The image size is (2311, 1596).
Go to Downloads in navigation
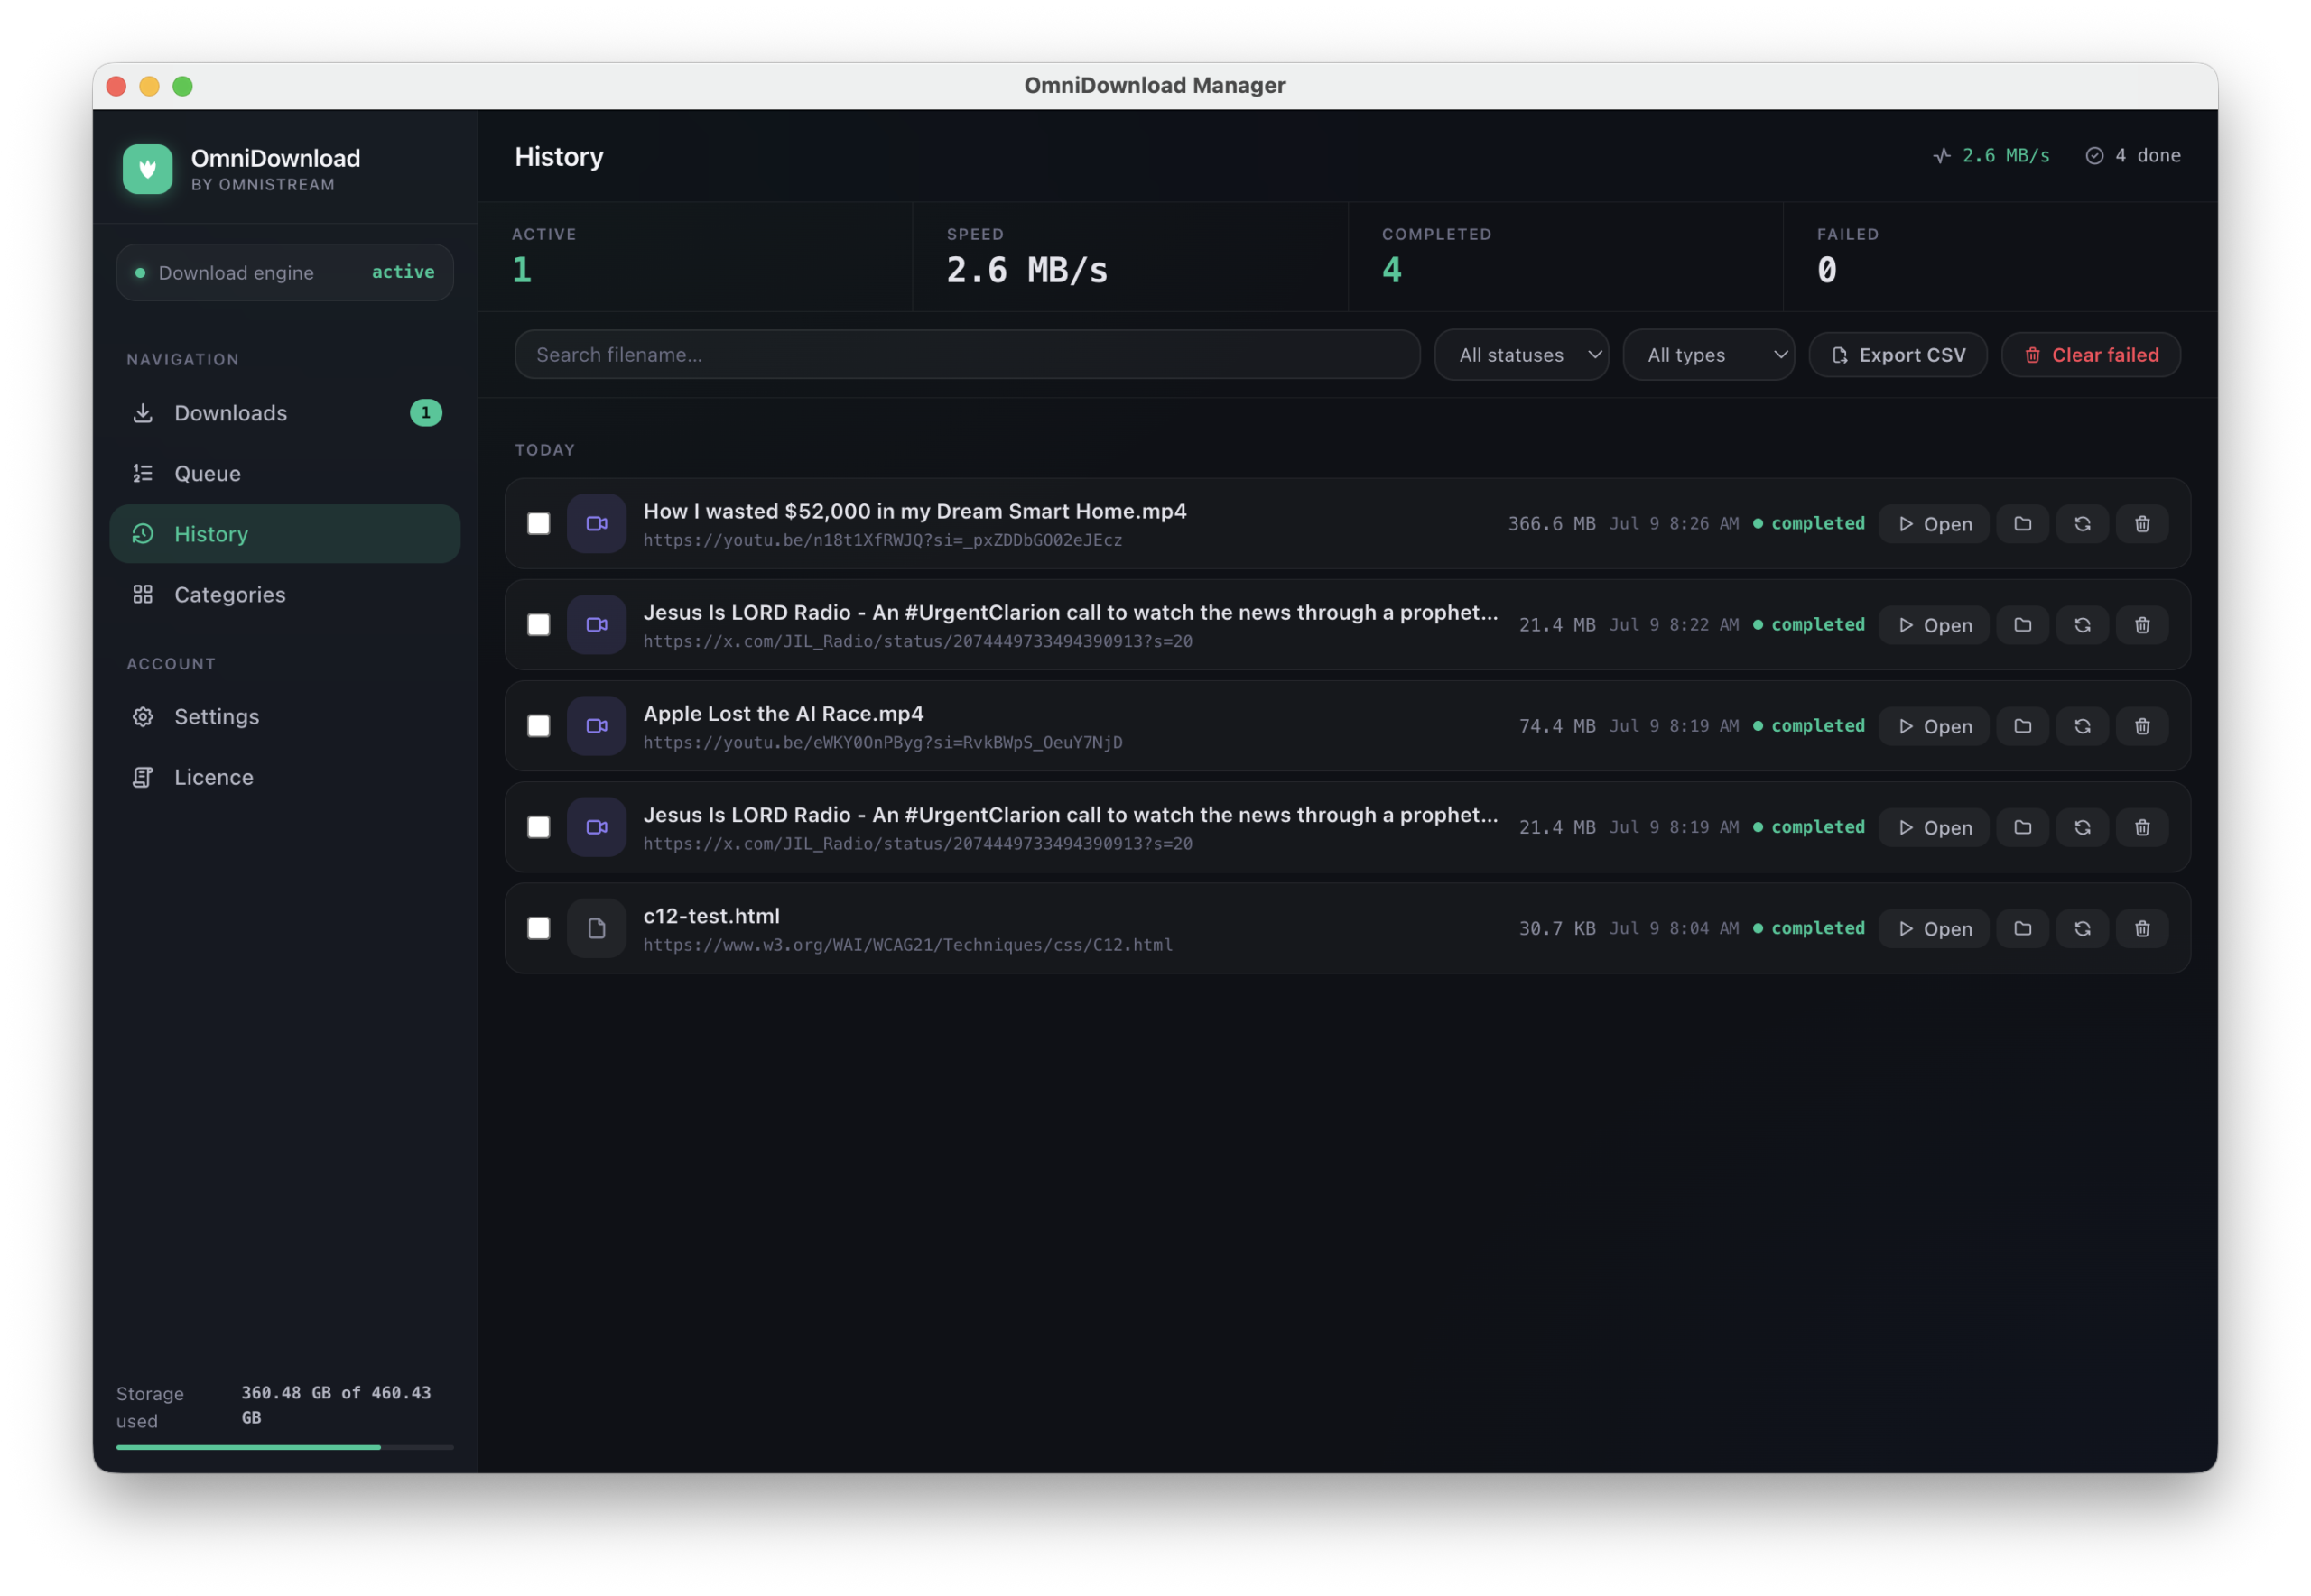coord(285,413)
